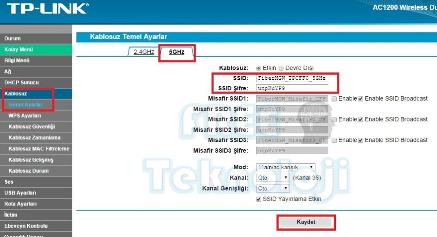Select the Etkin radio button
Viewport: 437px width, 237px height.
[259, 68]
